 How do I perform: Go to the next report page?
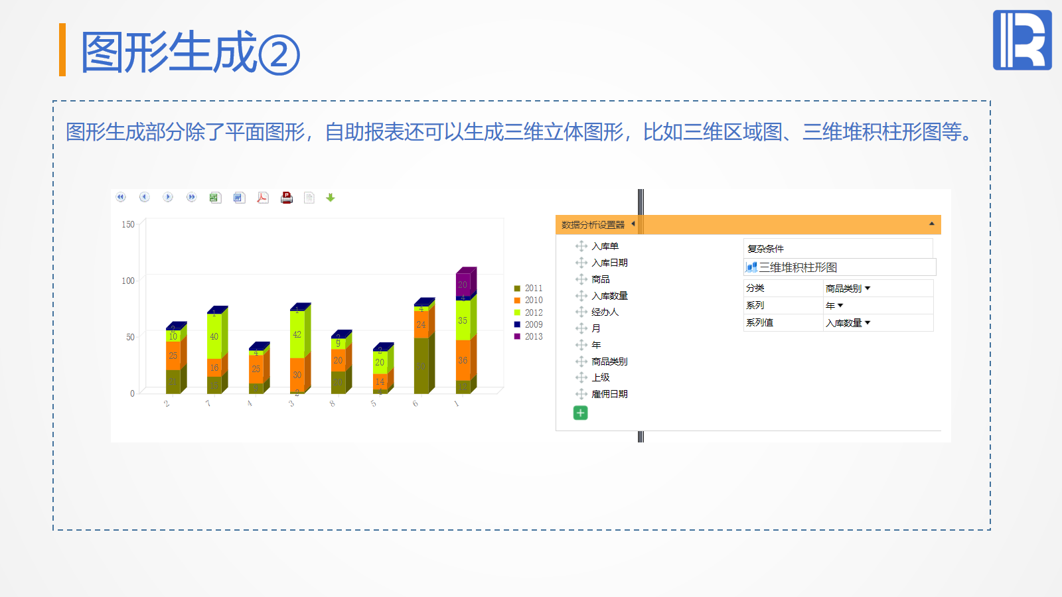click(168, 197)
